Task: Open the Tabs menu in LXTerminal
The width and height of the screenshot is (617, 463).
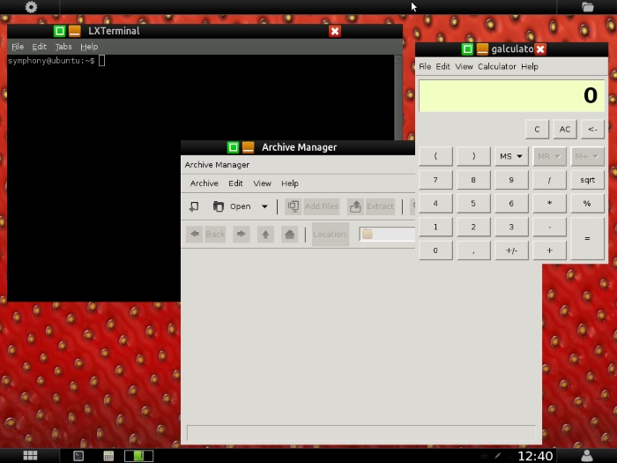Action: tap(63, 47)
